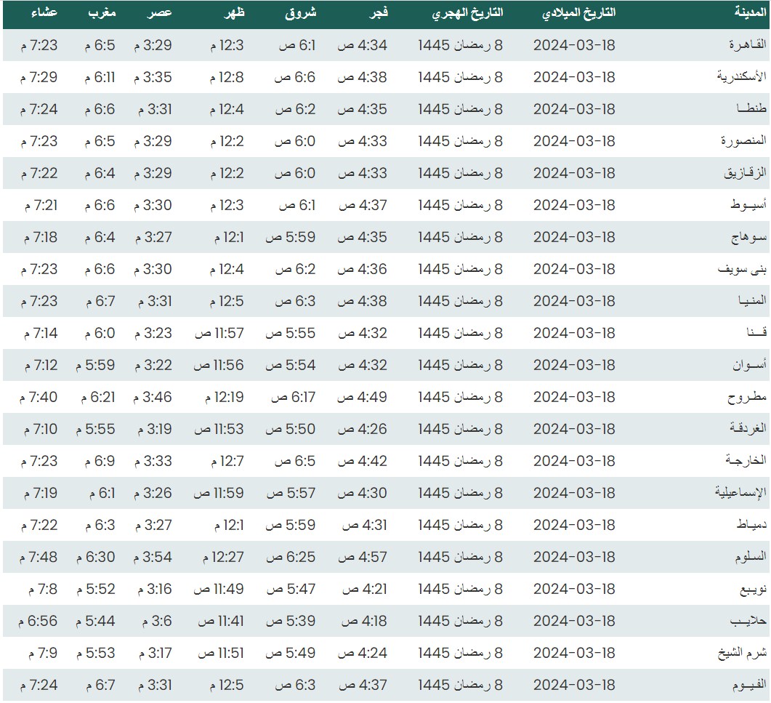Click the Gregorian date in الفيوم row

574,685
